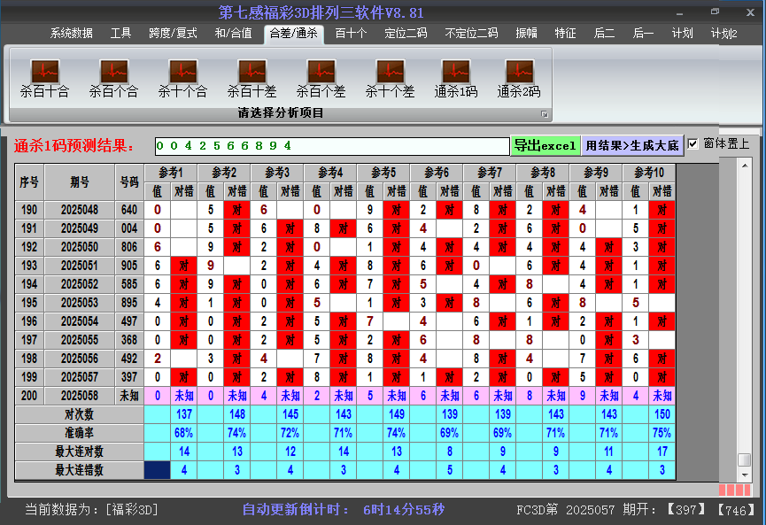Click the 导出excel button
The width and height of the screenshot is (766, 525).
tap(545, 145)
